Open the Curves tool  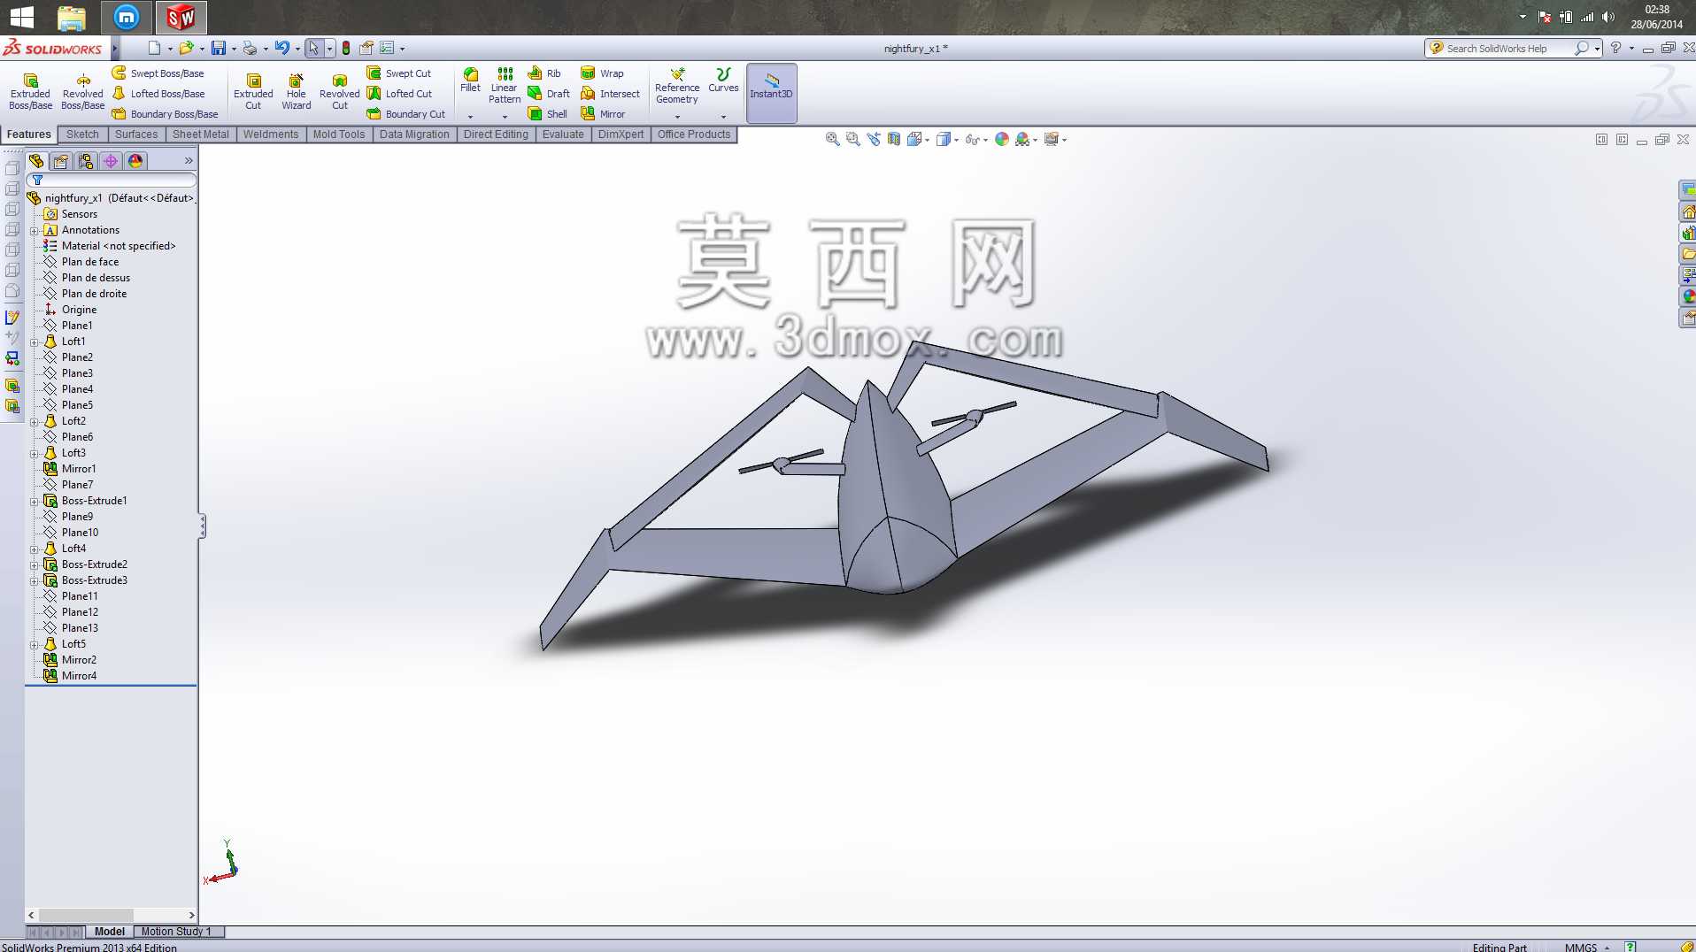(723, 80)
